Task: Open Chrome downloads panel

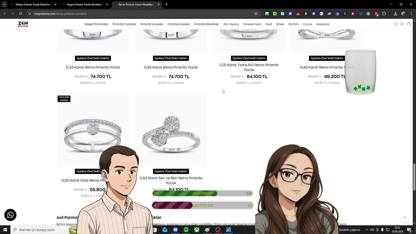Action: 396,14
